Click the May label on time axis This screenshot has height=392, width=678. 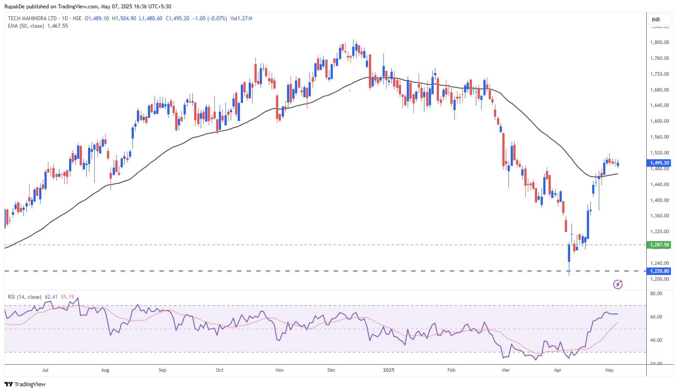[x=609, y=370]
